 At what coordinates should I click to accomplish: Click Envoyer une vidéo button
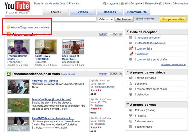(173, 19)
